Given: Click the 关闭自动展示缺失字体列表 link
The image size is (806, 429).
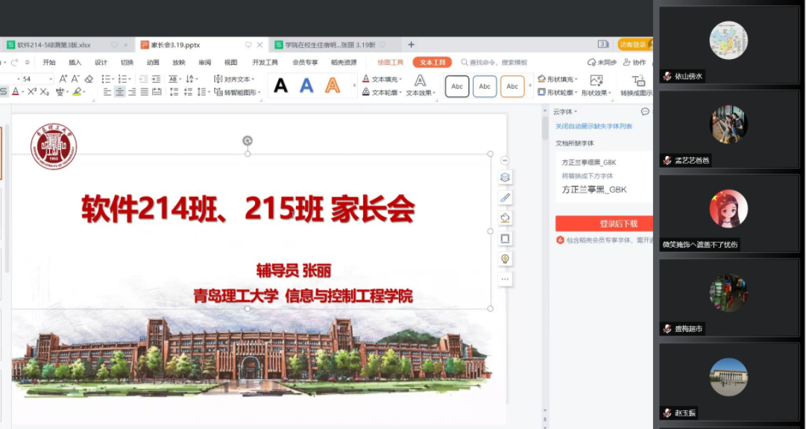Looking at the screenshot, I should [594, 127].
